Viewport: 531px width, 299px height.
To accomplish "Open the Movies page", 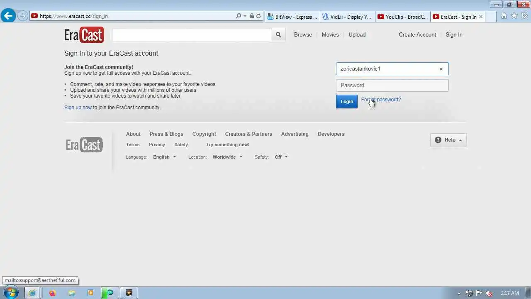I will click(x=330, y=35).
